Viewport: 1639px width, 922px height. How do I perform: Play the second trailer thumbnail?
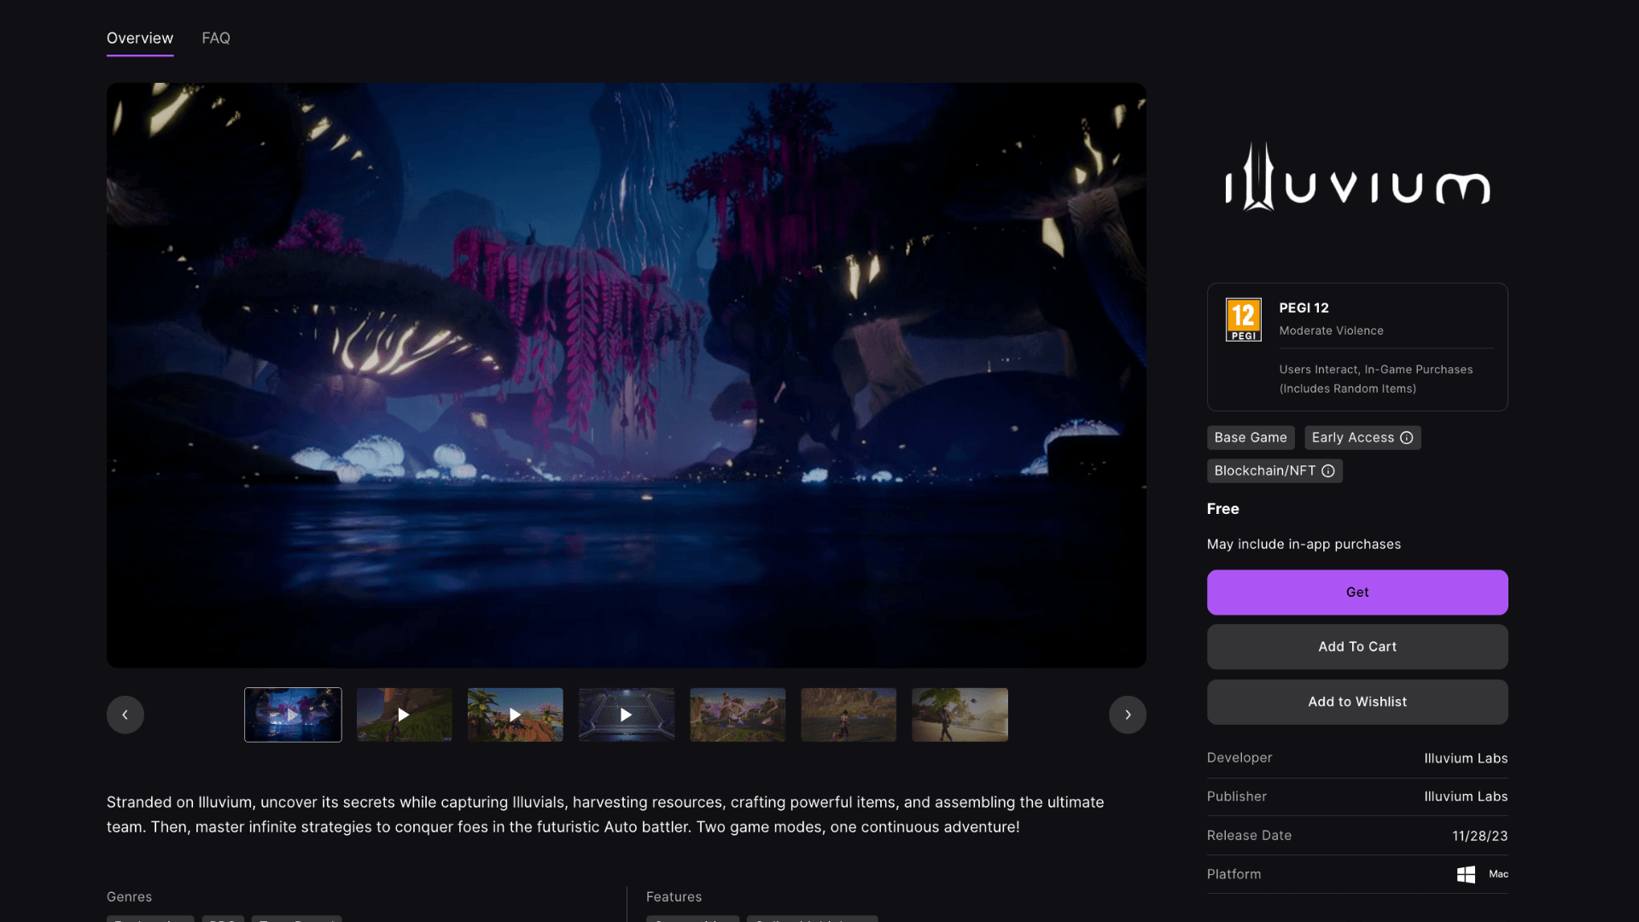404,715
